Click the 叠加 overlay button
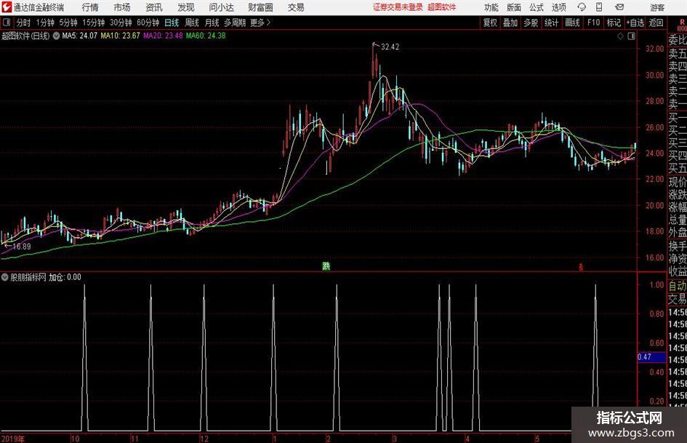This screenshot has width=687, height=443. pos(510,23)
